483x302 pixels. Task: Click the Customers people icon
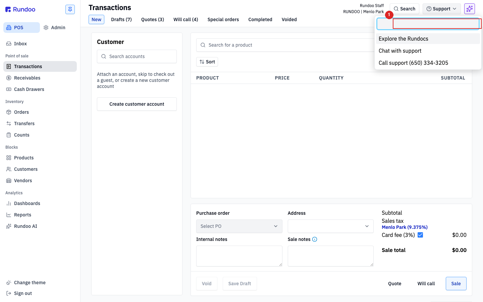(x=9, y=169)
